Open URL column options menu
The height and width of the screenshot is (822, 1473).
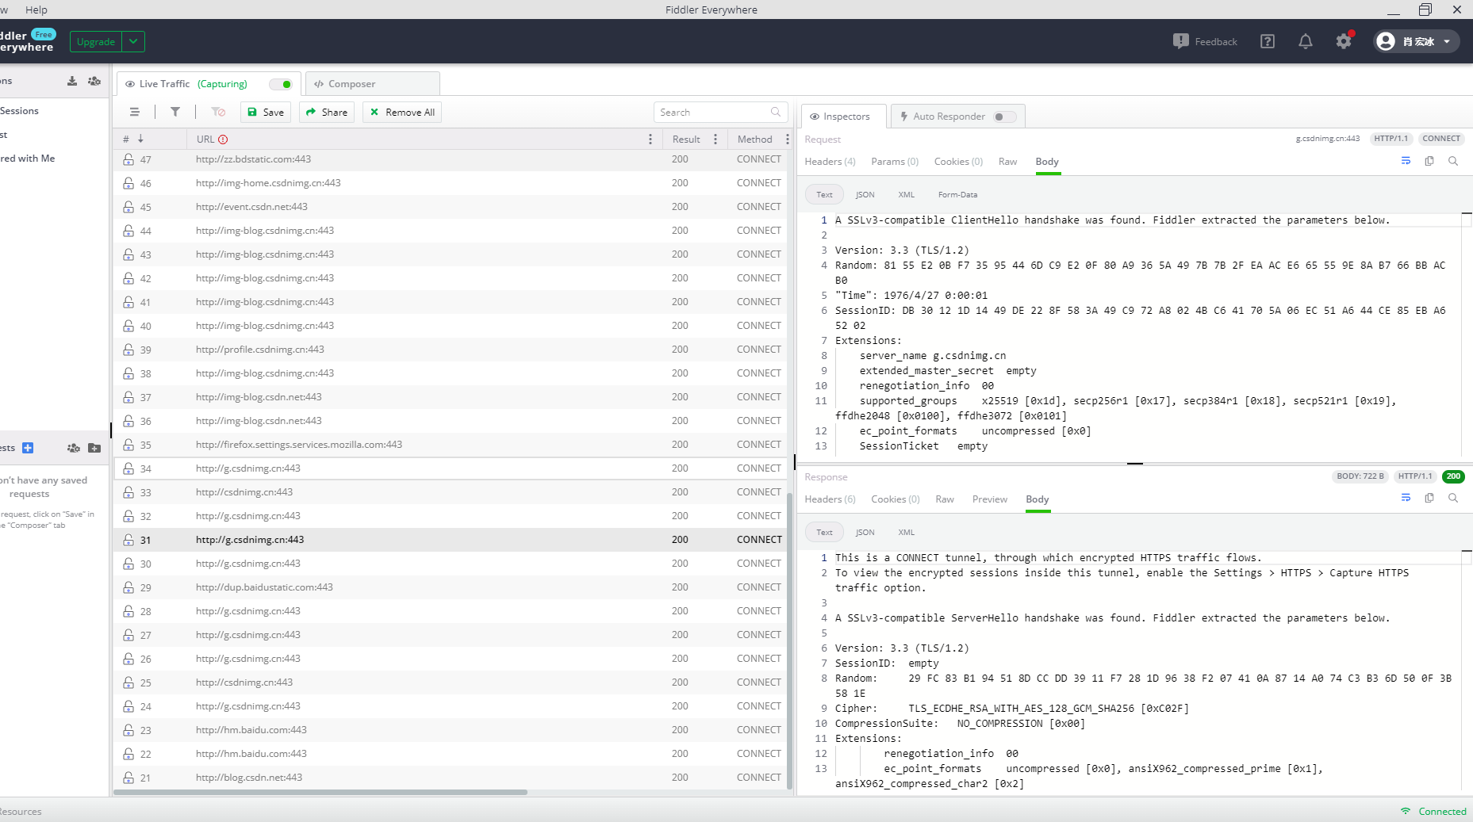click(x=650, y=140)
